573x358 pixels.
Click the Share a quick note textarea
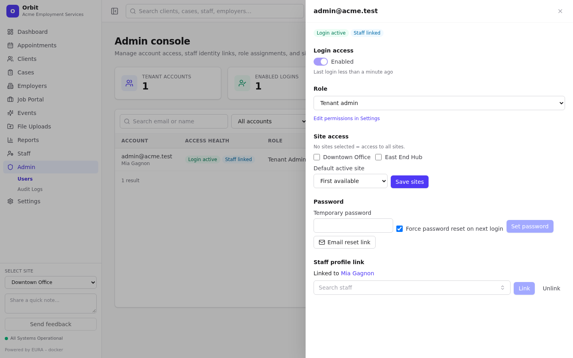pyautogui.click(x=51, y=304)
